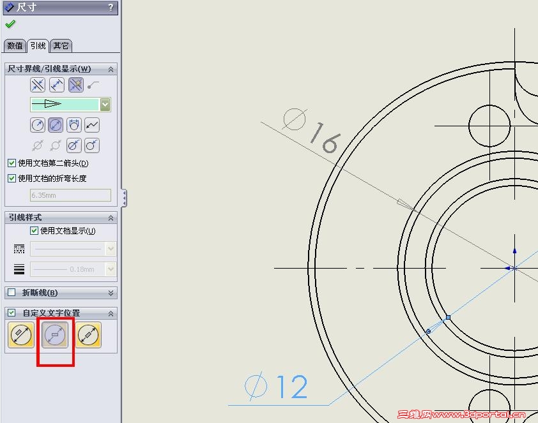This screenshot has width=538, height=423.
Task: Select broken leader horizontal text position icon
Action: 55,334
